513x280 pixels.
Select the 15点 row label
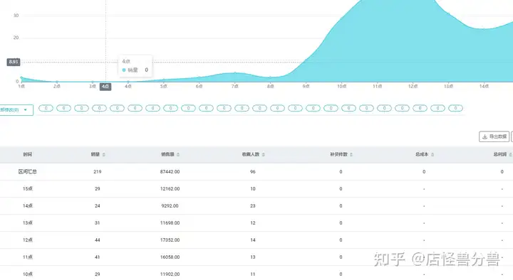coord(28,188)
